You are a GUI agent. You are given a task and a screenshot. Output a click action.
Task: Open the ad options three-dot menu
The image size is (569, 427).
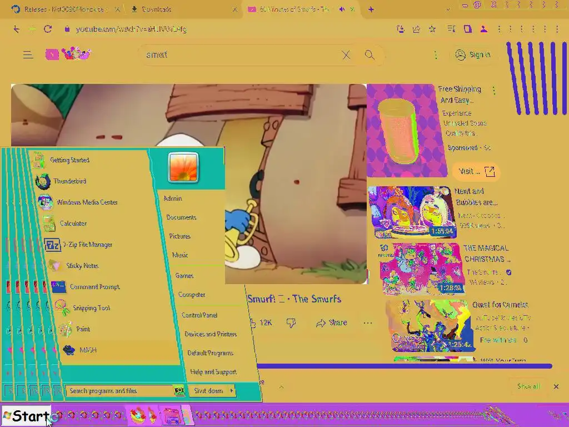(x=493, y=90)
